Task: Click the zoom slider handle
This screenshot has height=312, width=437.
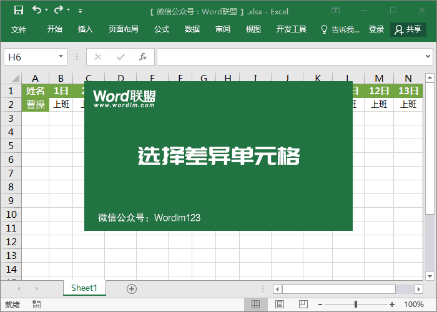Action: pos(356,305)
